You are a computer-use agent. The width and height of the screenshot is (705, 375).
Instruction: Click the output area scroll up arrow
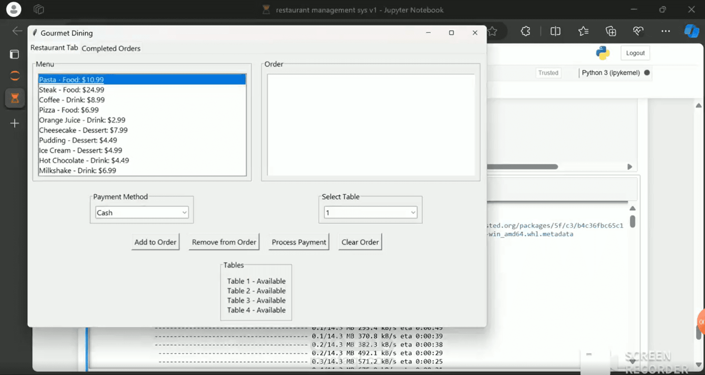point(632,208)
